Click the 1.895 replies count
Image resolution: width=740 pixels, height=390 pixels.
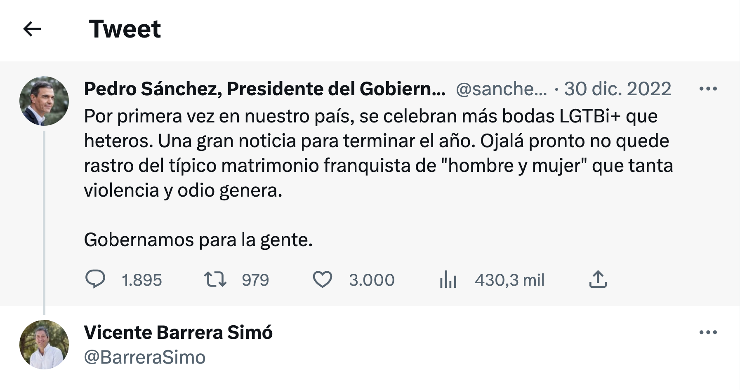[141, 280]
